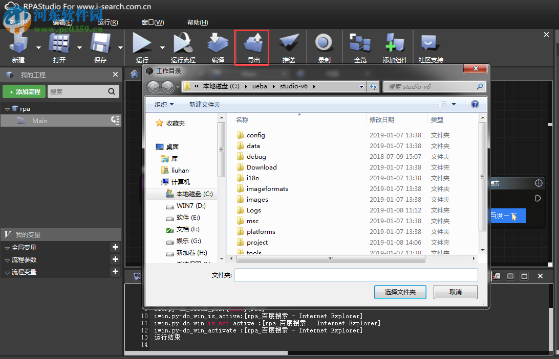The width and height of the screenshot is (559, 359).
Task: Open the view options dropdown arrow
Action: coord(454,104)
